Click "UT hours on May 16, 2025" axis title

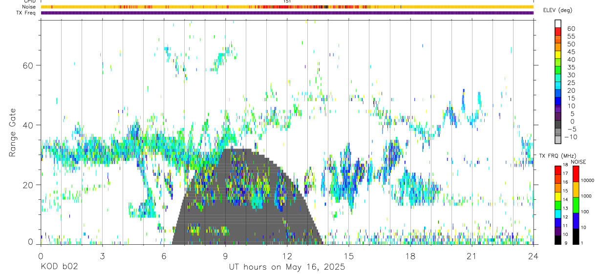[287, 267]
